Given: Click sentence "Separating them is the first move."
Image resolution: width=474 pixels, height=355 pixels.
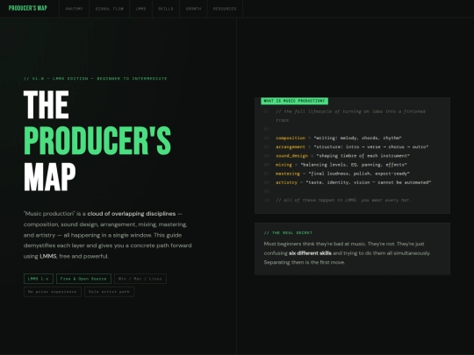Looking at the screenshot, I should [304, 262].
